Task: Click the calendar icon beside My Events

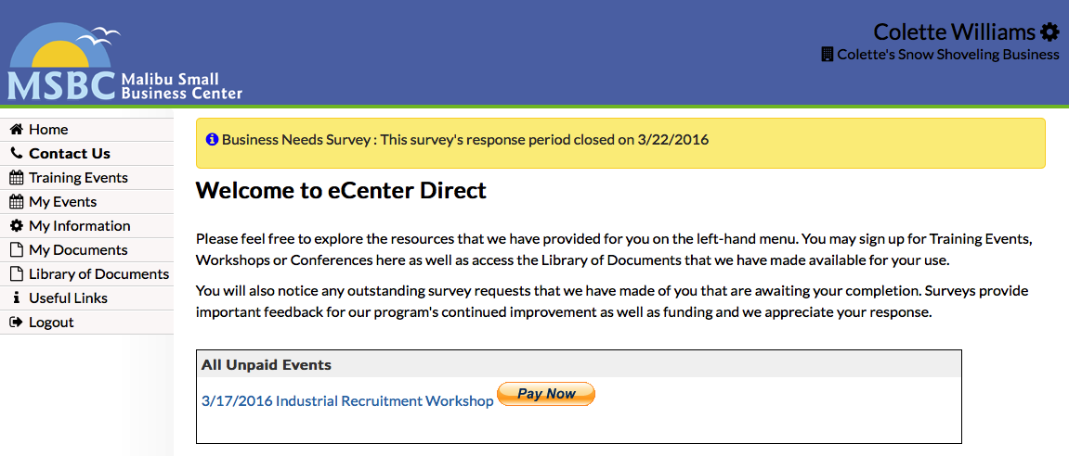Action: (16, 202)
